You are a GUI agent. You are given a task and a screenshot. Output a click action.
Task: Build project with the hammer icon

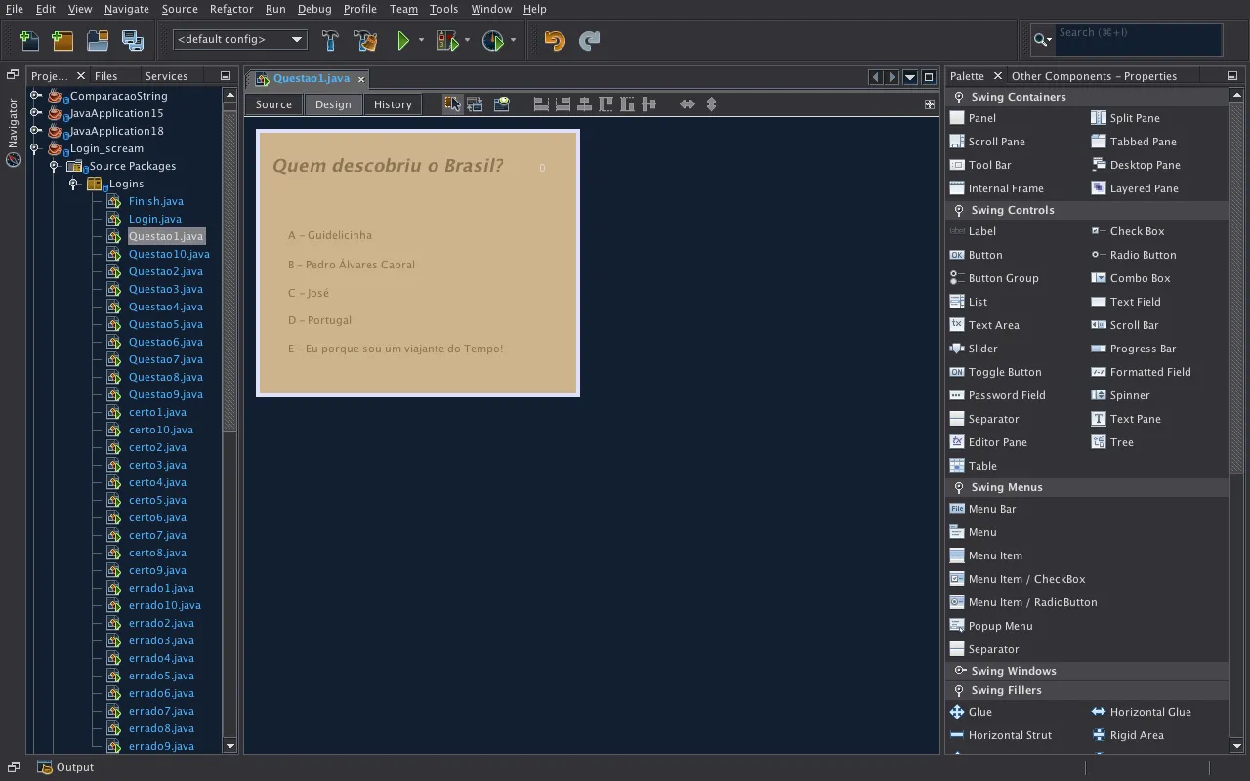tap(330, 41)
